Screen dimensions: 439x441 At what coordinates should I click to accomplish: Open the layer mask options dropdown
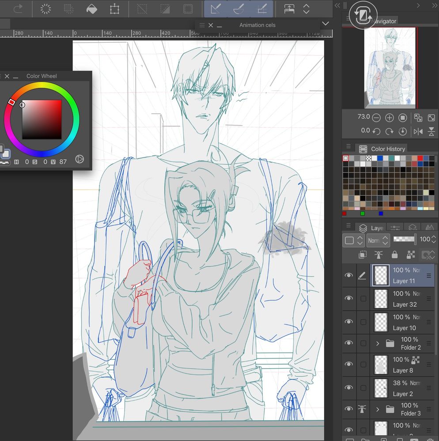[x=428, y=255]
